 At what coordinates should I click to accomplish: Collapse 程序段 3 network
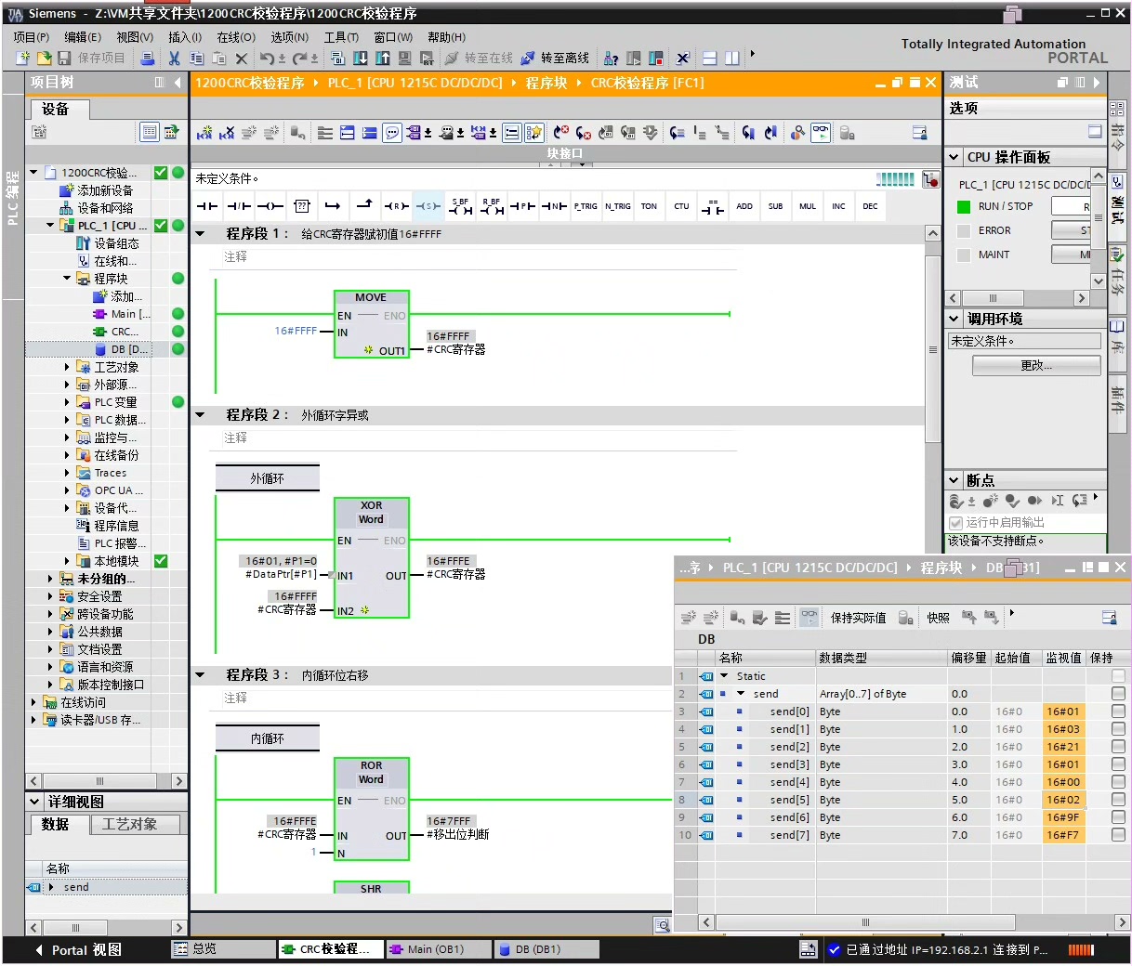pos(200,675)
